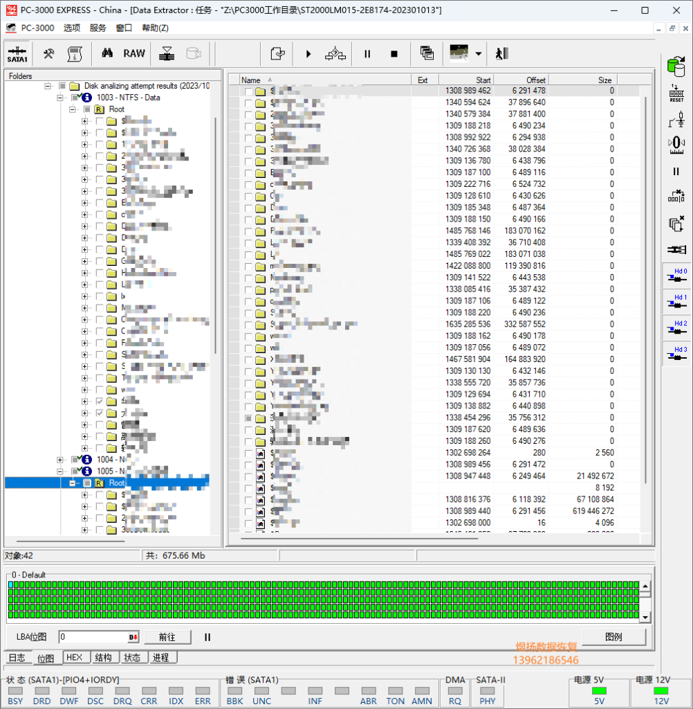Click the binoculars search icon

click(x=107, y=53)
